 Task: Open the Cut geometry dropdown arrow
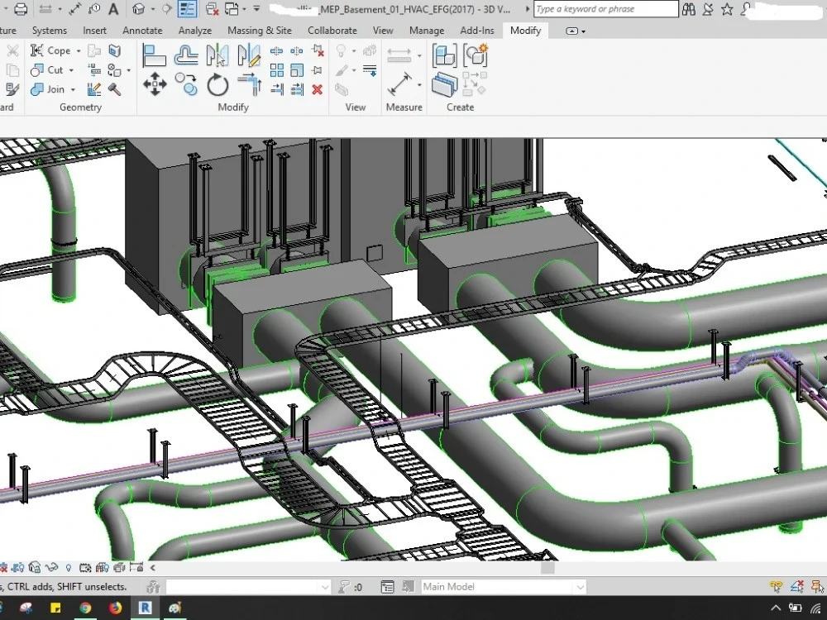pyautogui.click(x=71, y=70)
